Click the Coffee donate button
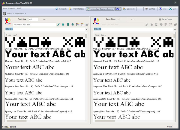Viewport: 180px width, 130px height. click(150, 9)
